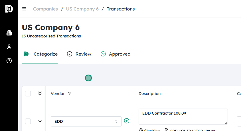Open the user profile sidebar icon
241x131 pixels.
[x=9, y=47]
